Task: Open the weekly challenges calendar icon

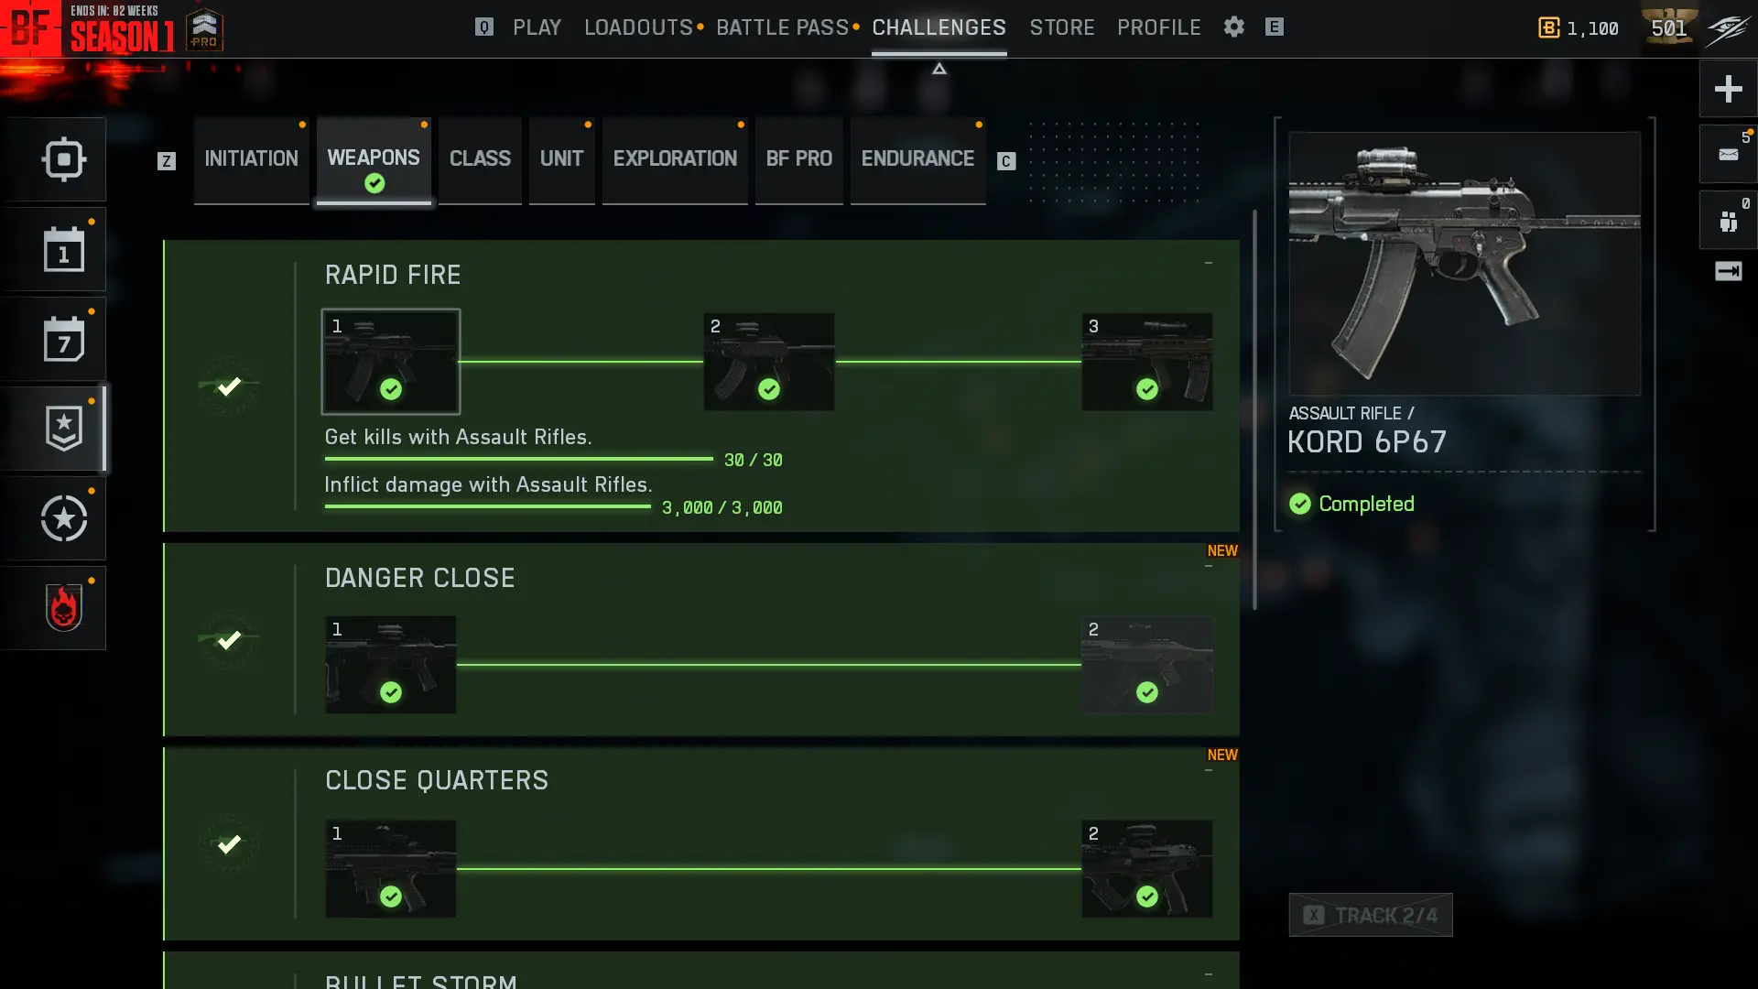Action: (x=63, y=340)
